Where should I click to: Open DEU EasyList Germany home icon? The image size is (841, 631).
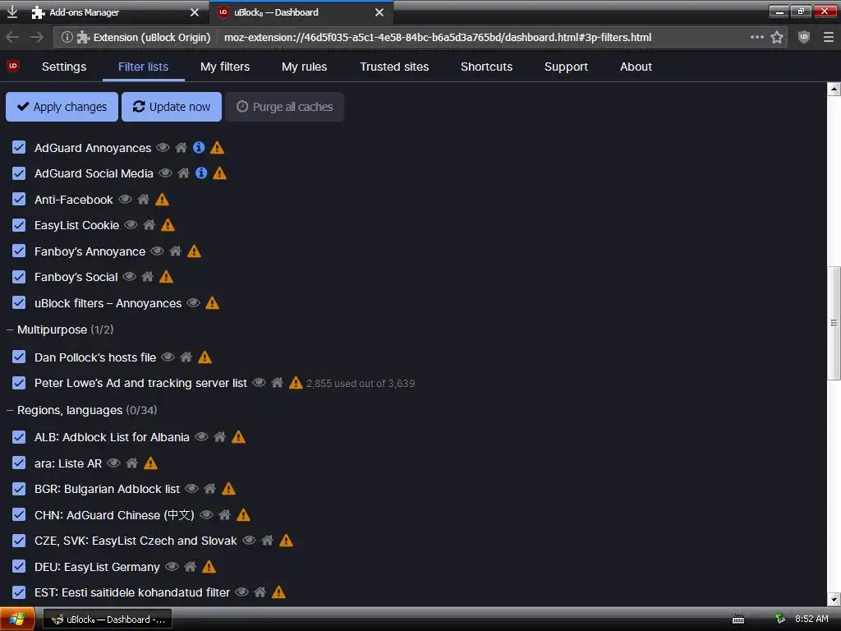pyautogui.click(x=191, y=566)
